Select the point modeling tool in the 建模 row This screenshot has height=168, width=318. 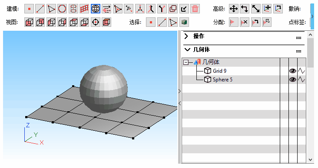pyautogui.click(x=29, y=9)
